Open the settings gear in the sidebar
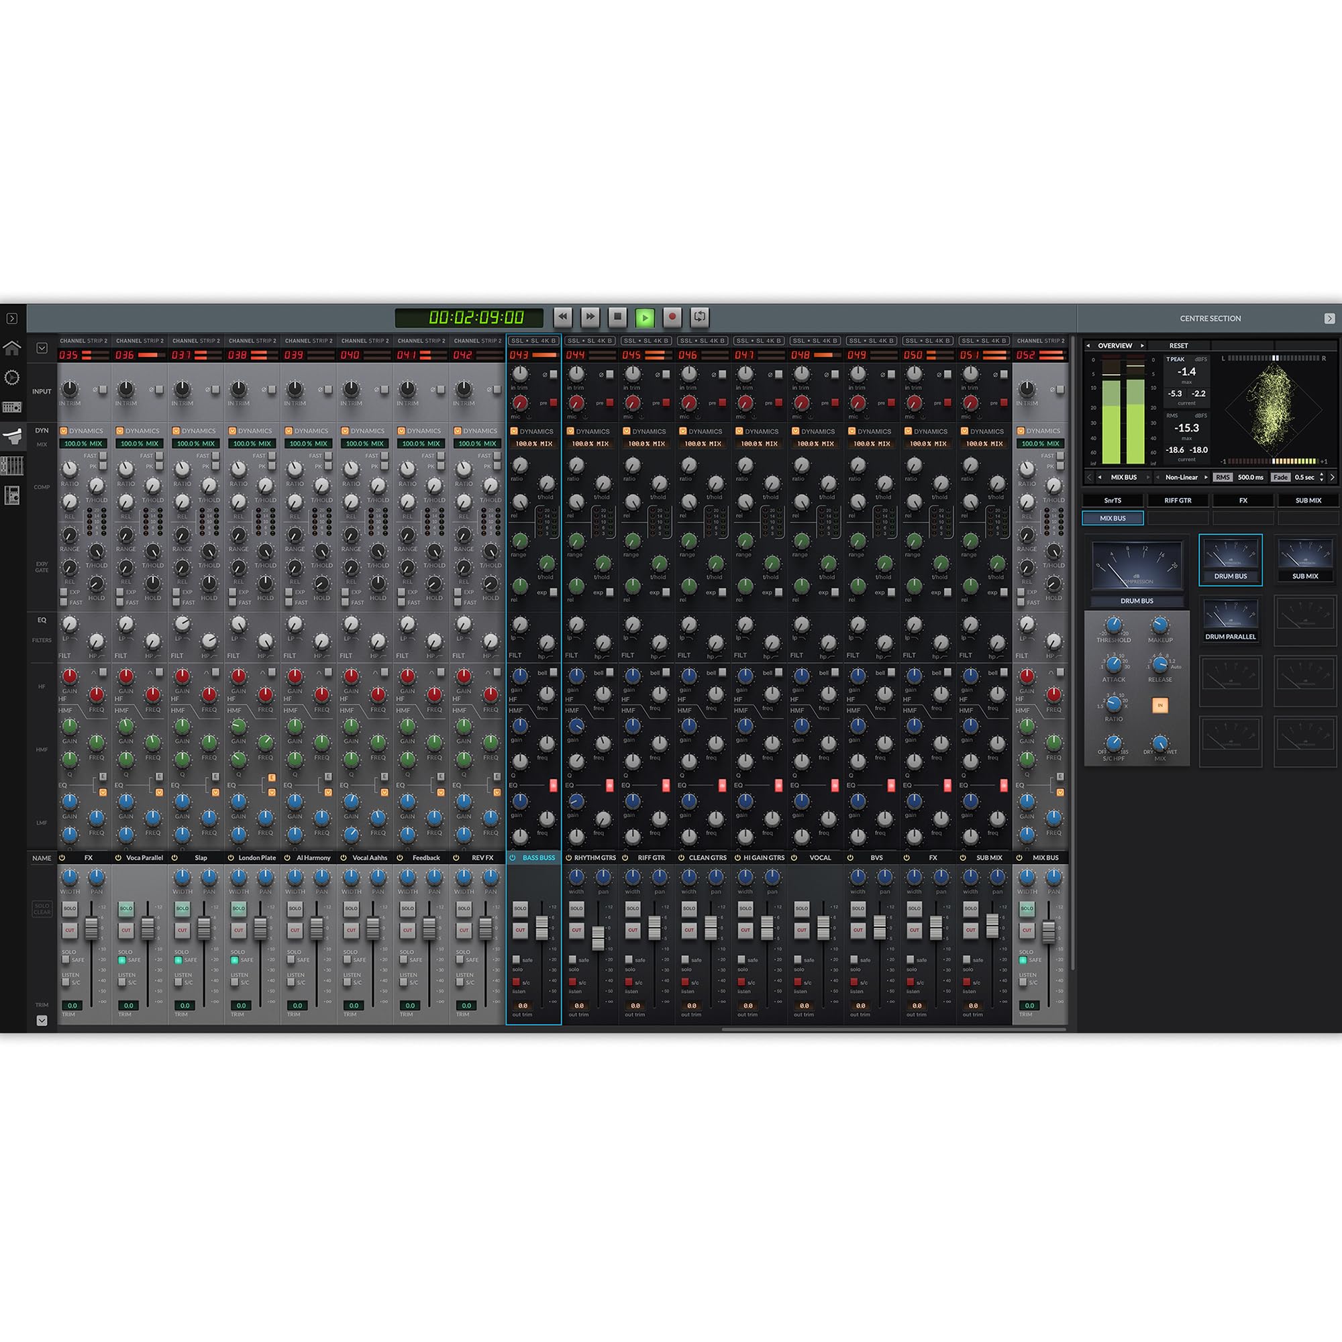 pos(13,377)
